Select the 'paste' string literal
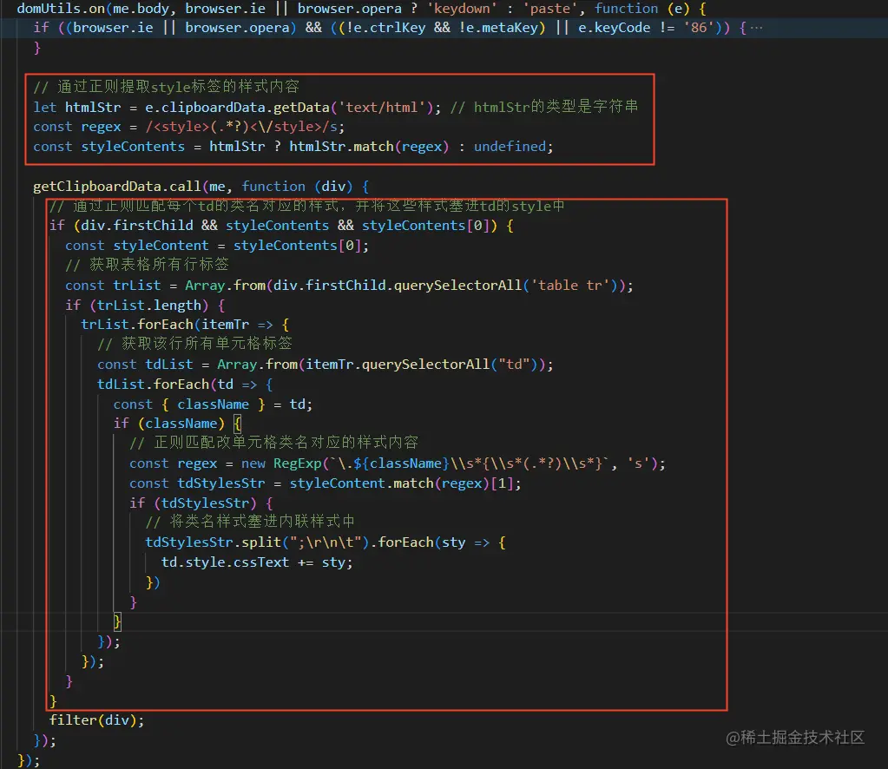Screen dimensions: 888x769 [x=549, y=9]
